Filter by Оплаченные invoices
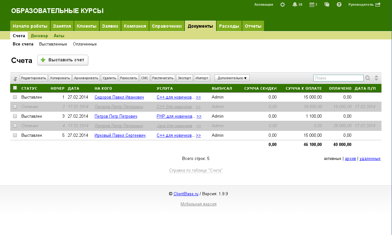Viewport: 392px width, 235px height. pos(85,44)
